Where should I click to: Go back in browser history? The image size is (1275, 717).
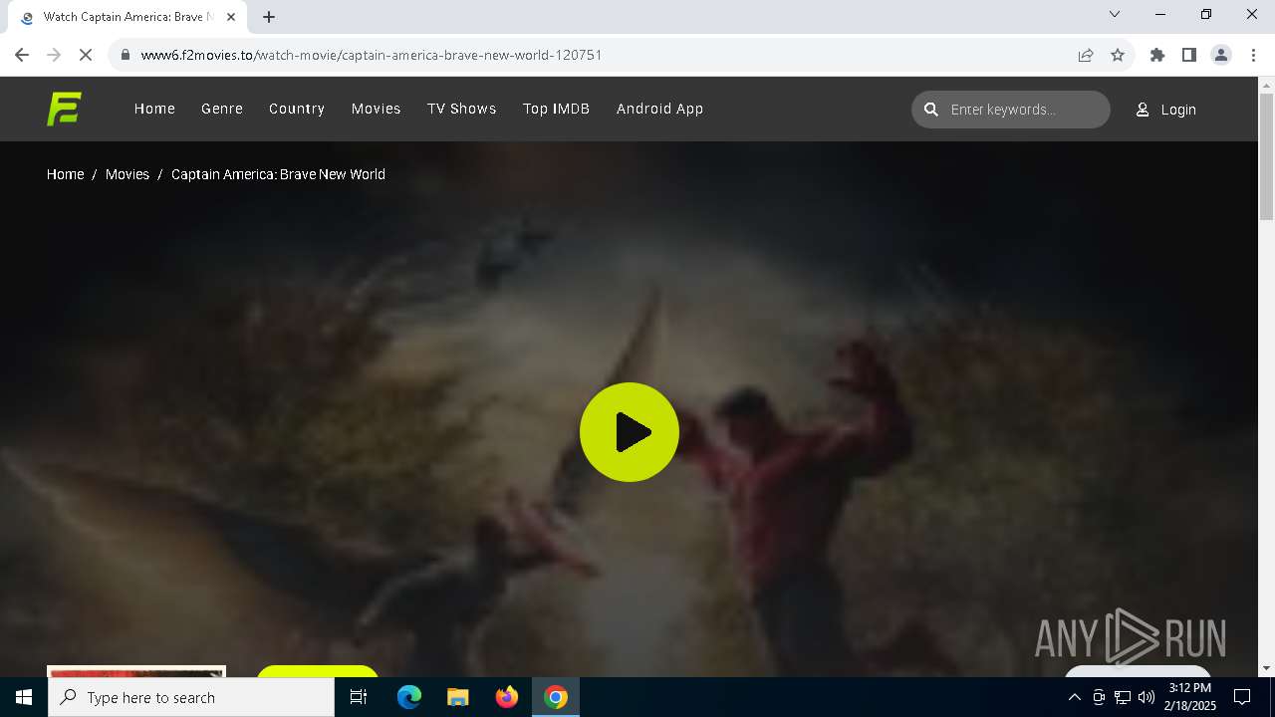(22, 55)
